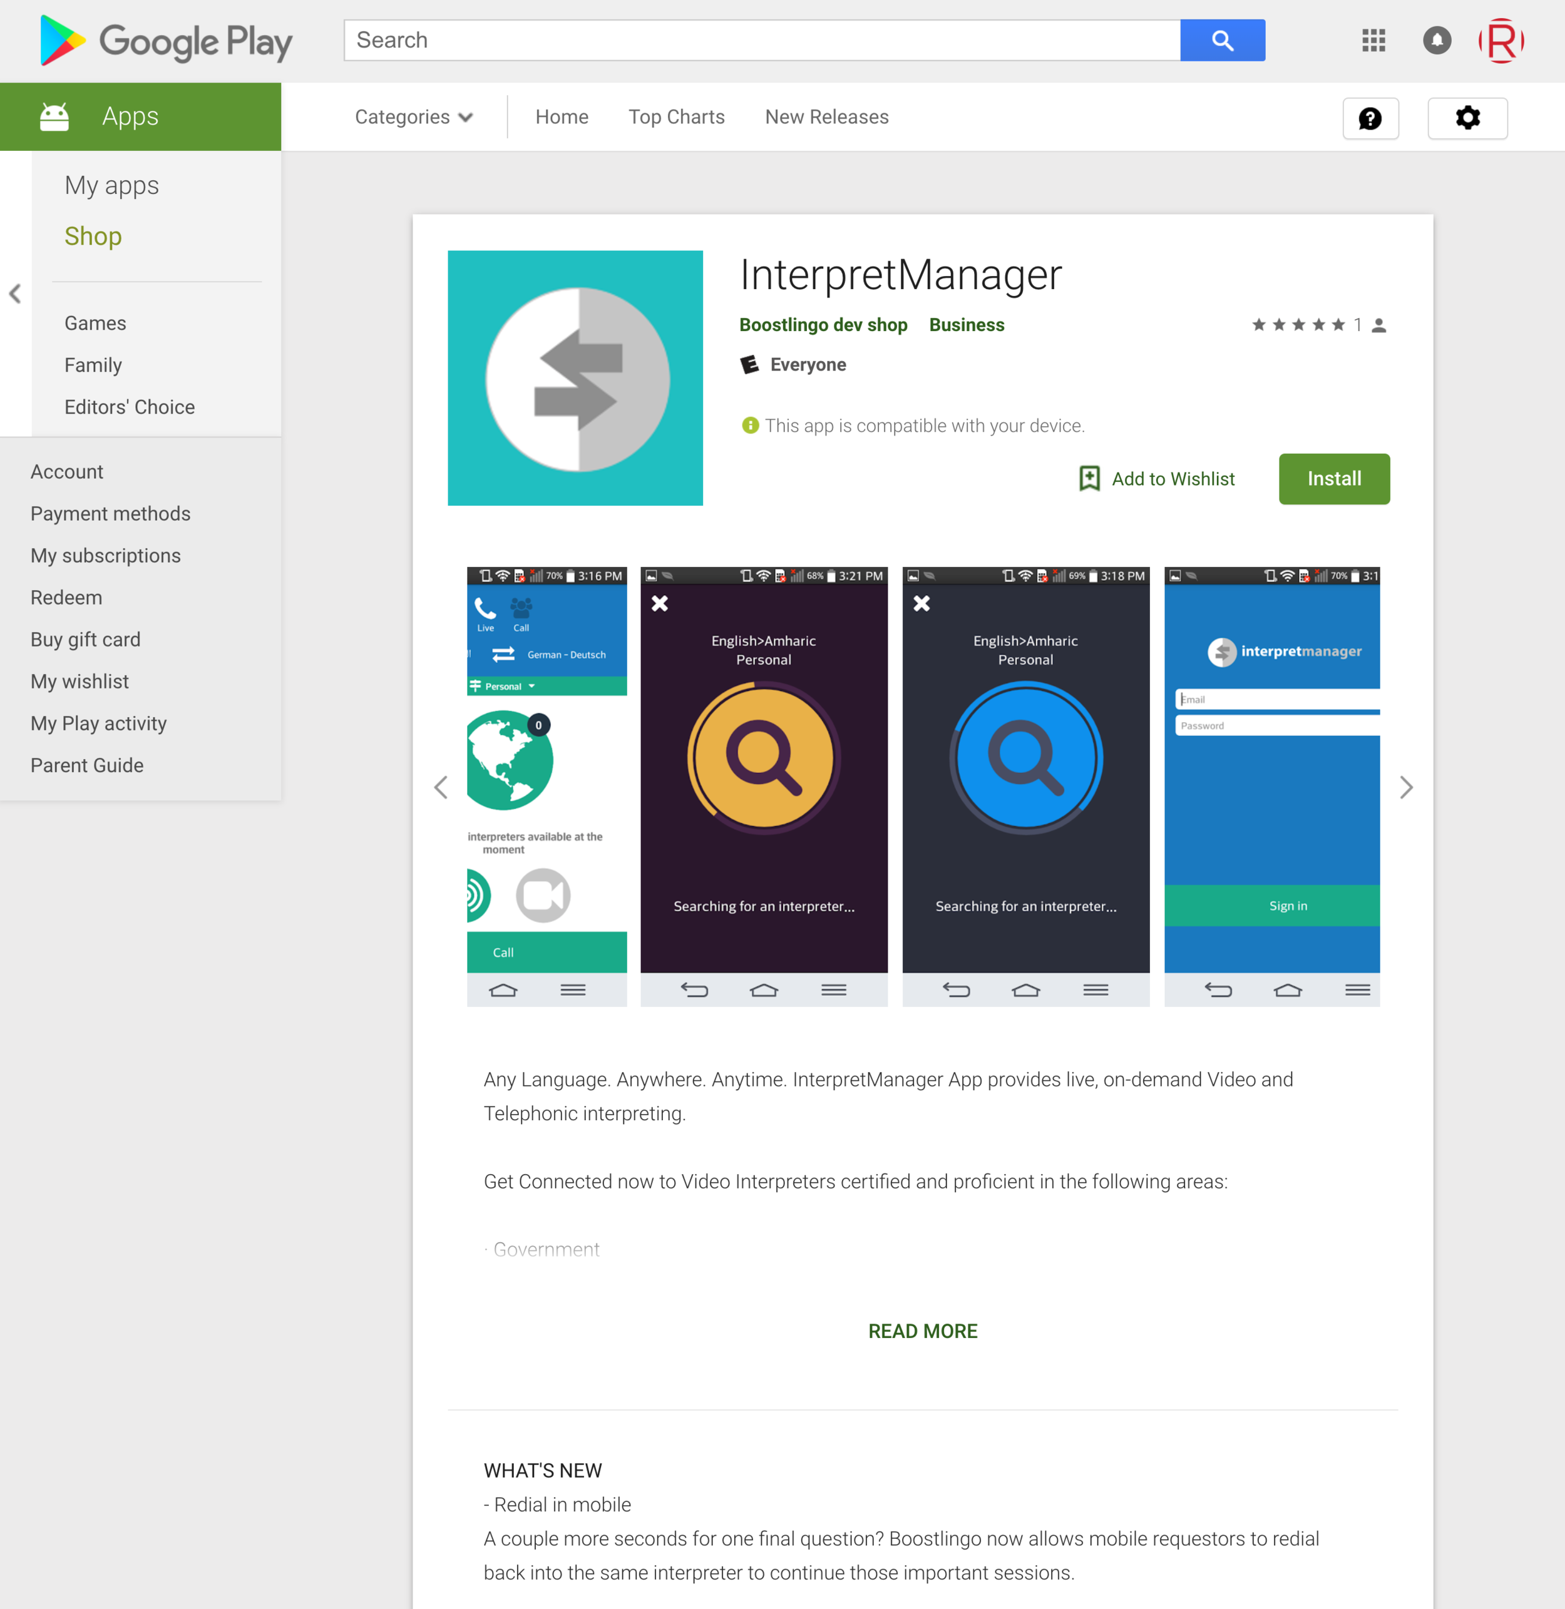Select Shop in the sidebar
Viewport: 1565px width, 1609px height.
(93, 236)
